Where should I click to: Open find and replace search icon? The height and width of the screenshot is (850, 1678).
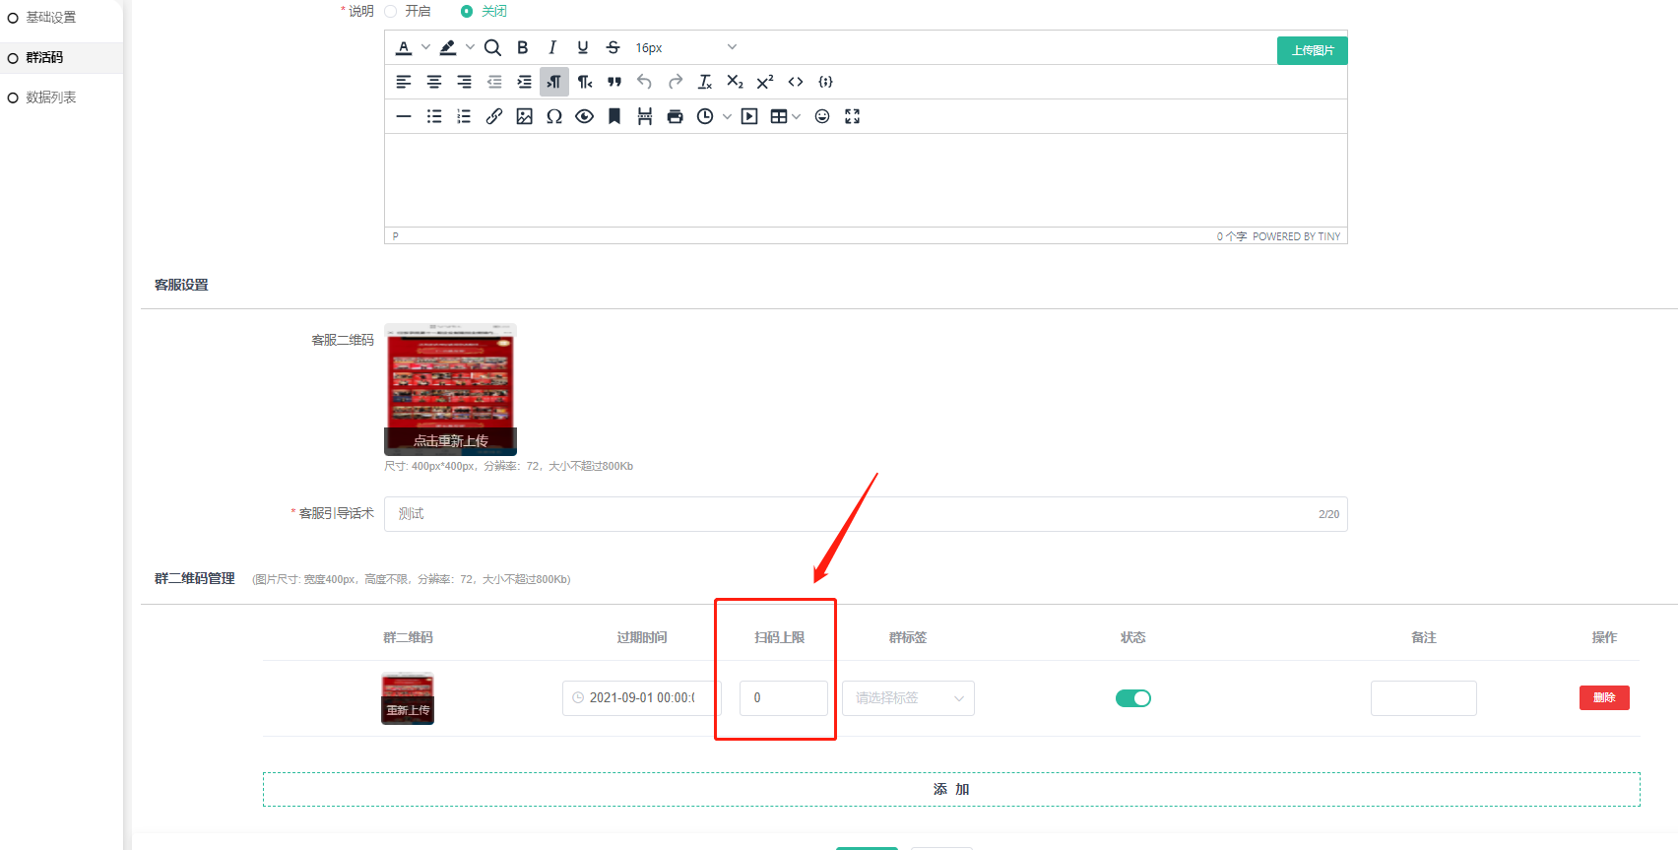(x=492, y=47)
